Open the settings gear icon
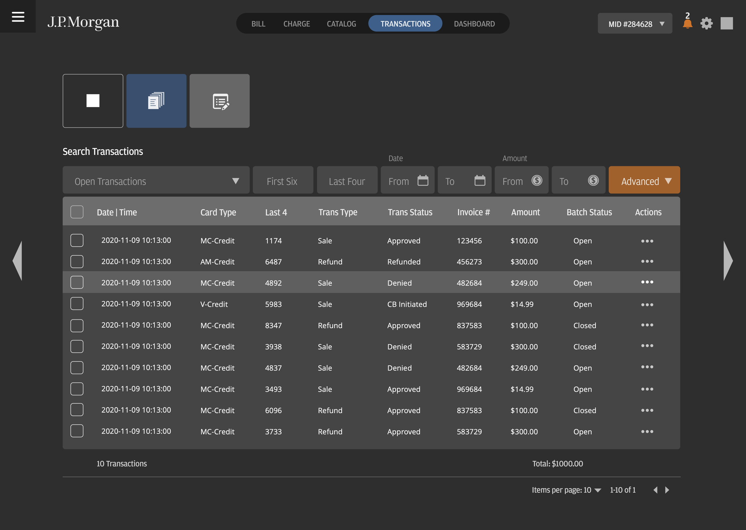 coord(707,23)
